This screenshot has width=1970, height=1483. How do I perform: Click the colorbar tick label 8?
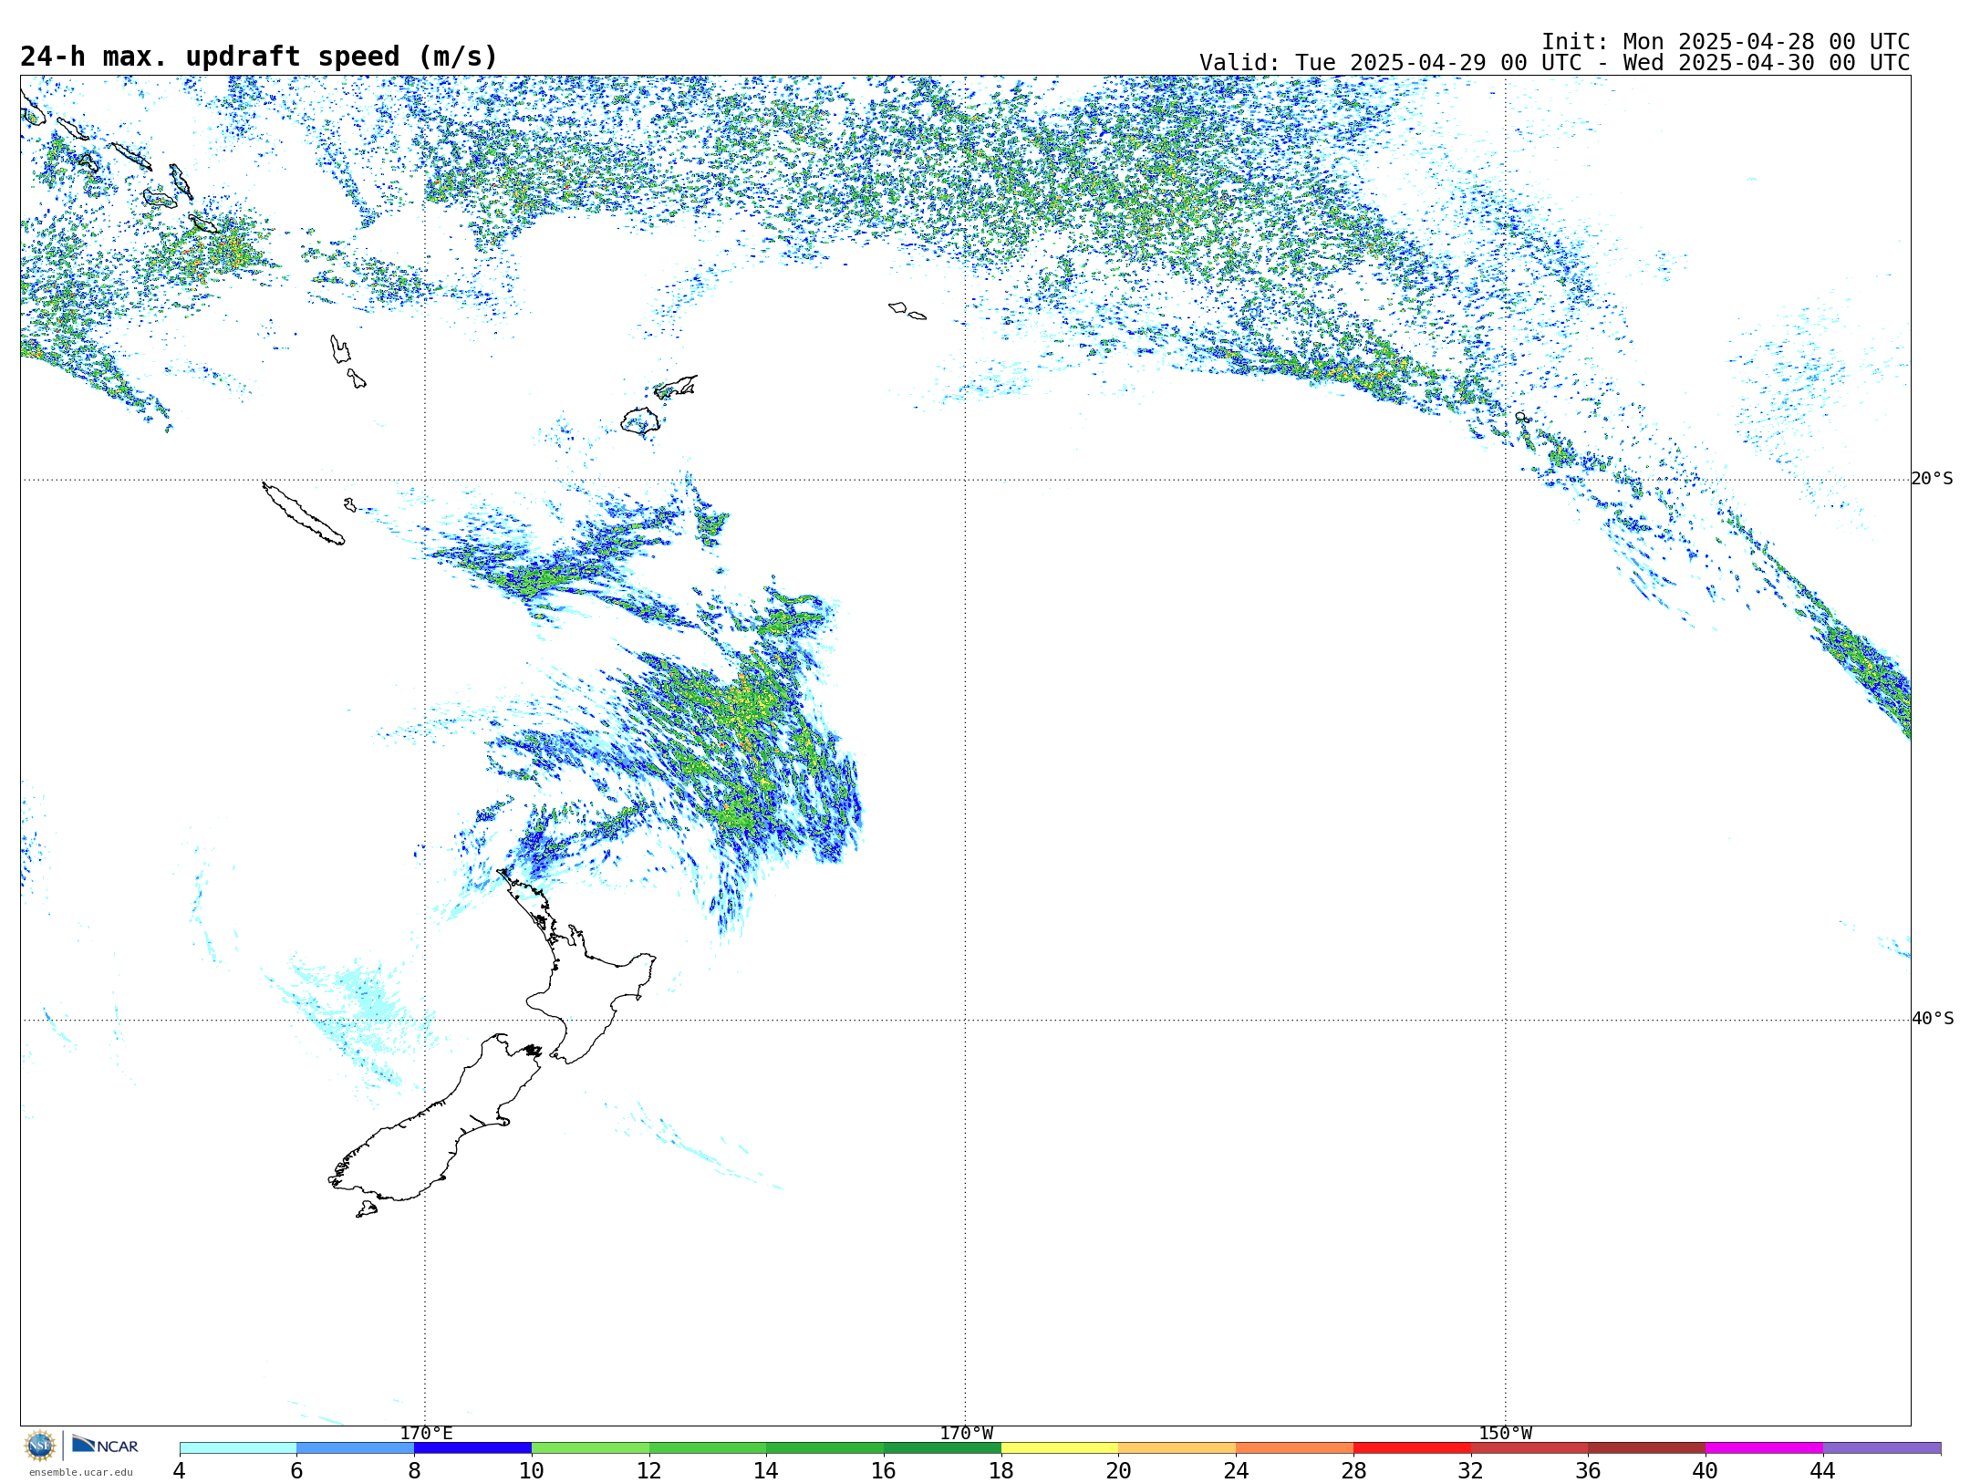tap(414, 1470)
